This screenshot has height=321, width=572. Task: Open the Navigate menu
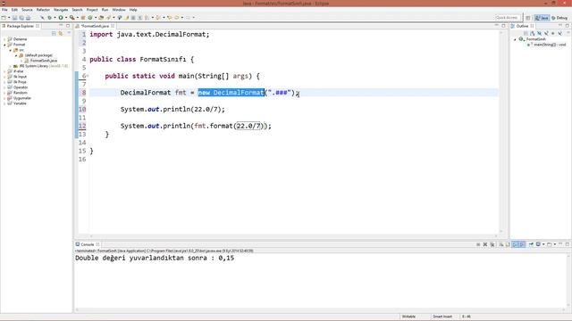61,10
